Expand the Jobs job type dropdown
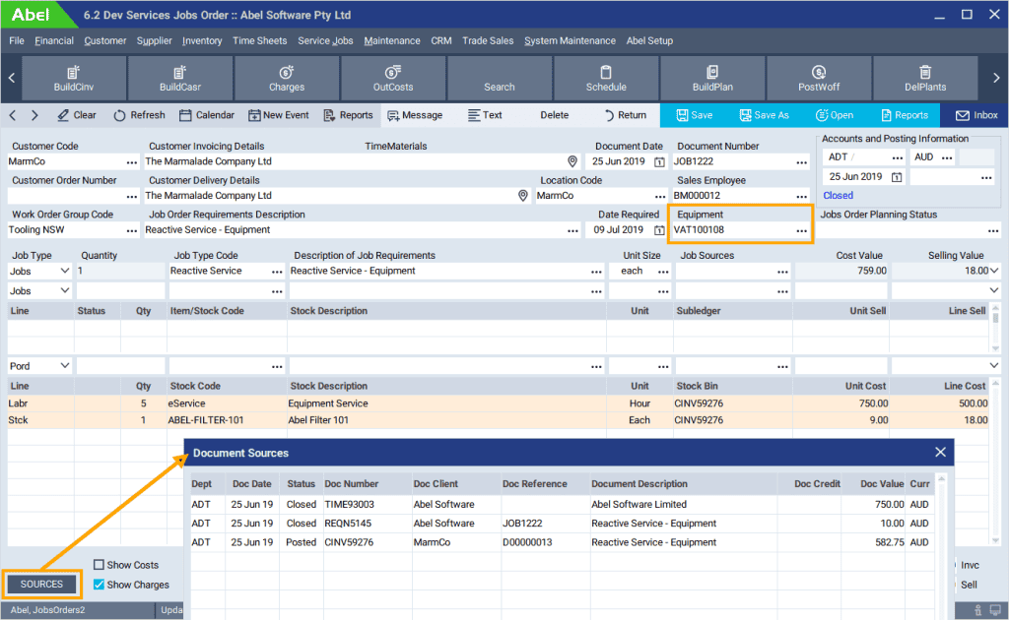Image resolution: width=1009 pixels, height=620 pixels. tap(65, 271)
